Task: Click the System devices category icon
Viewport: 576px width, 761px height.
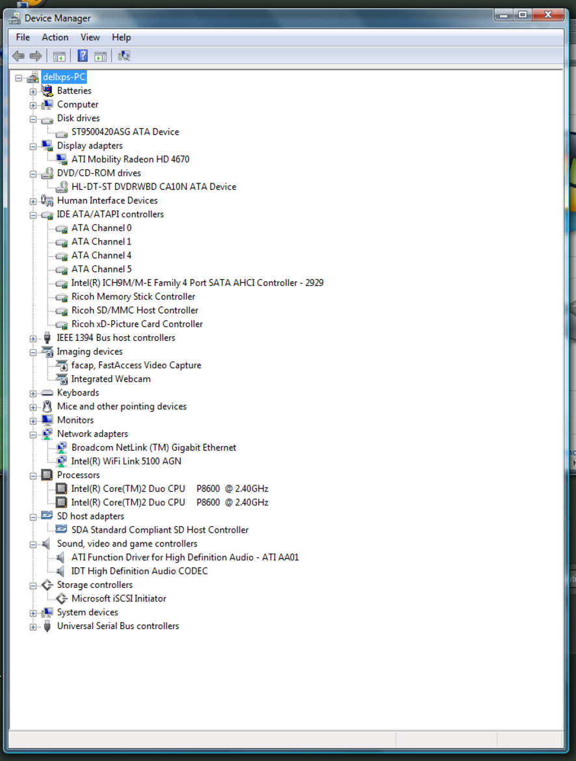Action: pos(47,613)
